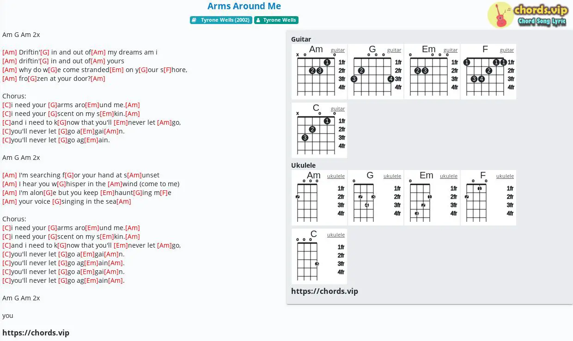The width and height of the screenshot is (573, 341).
Task: Click the lyric 'your voice singing in the sea'
Action: 67,201
